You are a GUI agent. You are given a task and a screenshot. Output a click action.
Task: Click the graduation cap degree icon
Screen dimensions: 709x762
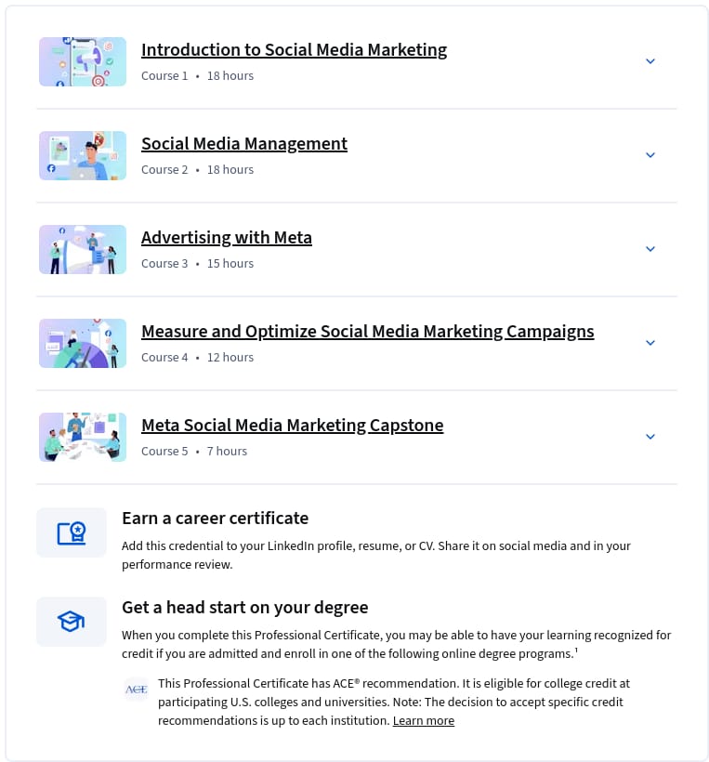72,622
